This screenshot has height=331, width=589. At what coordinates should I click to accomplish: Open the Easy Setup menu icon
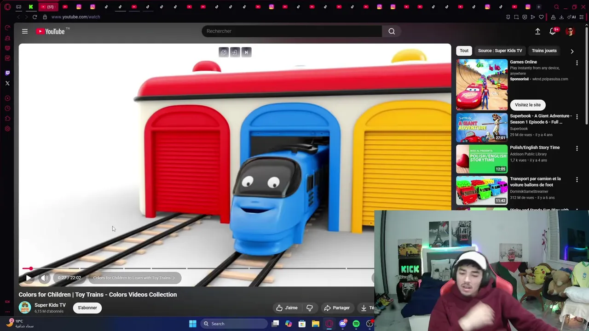click(x=582, y=17)
